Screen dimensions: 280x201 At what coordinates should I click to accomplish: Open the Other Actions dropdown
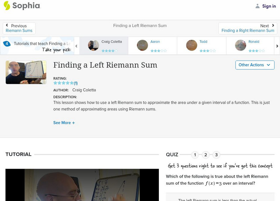(x=254, y=65)
